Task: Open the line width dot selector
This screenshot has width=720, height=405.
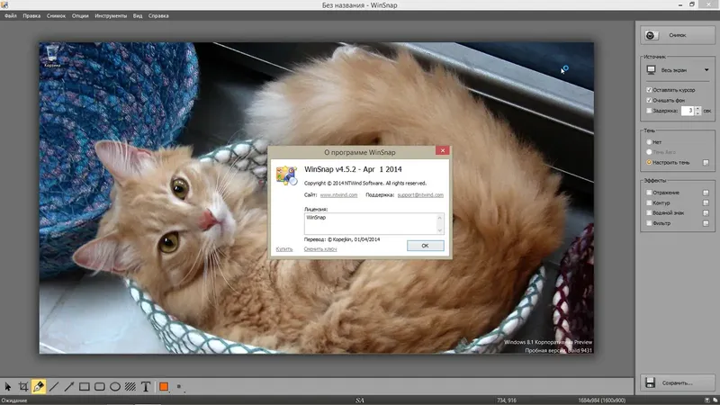Action: pos(179,387)
